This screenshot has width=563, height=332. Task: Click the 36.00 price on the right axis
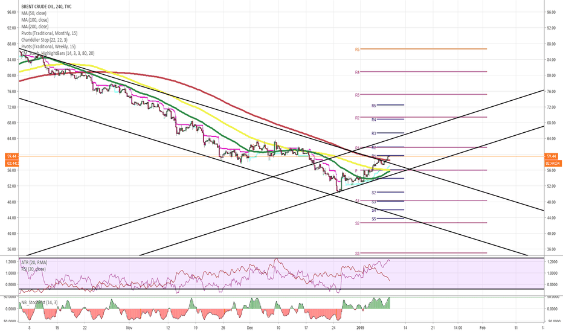(x=551, y=249)
